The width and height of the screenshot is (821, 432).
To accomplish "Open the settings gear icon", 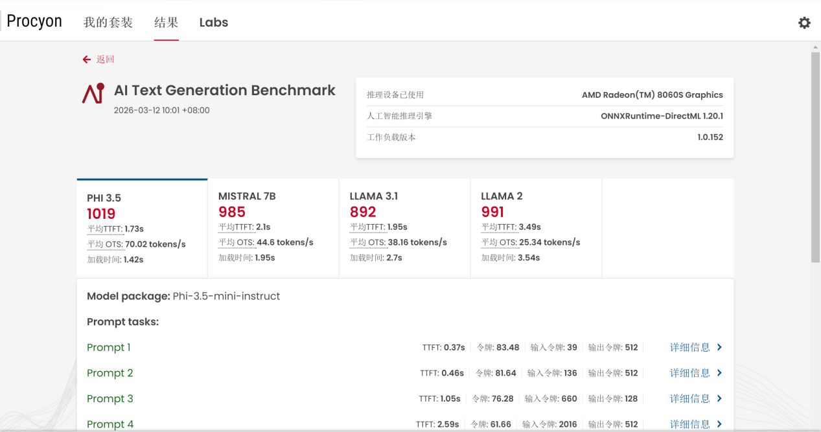I will pyautogui.click(x=804, y=23).
